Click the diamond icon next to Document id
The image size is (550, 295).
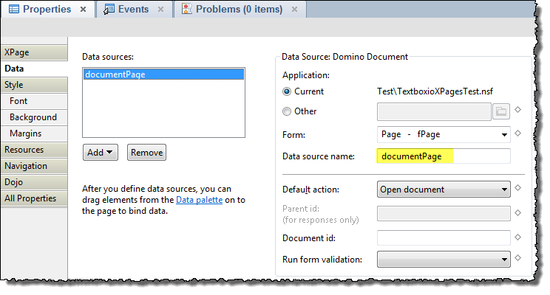(518, 237)
